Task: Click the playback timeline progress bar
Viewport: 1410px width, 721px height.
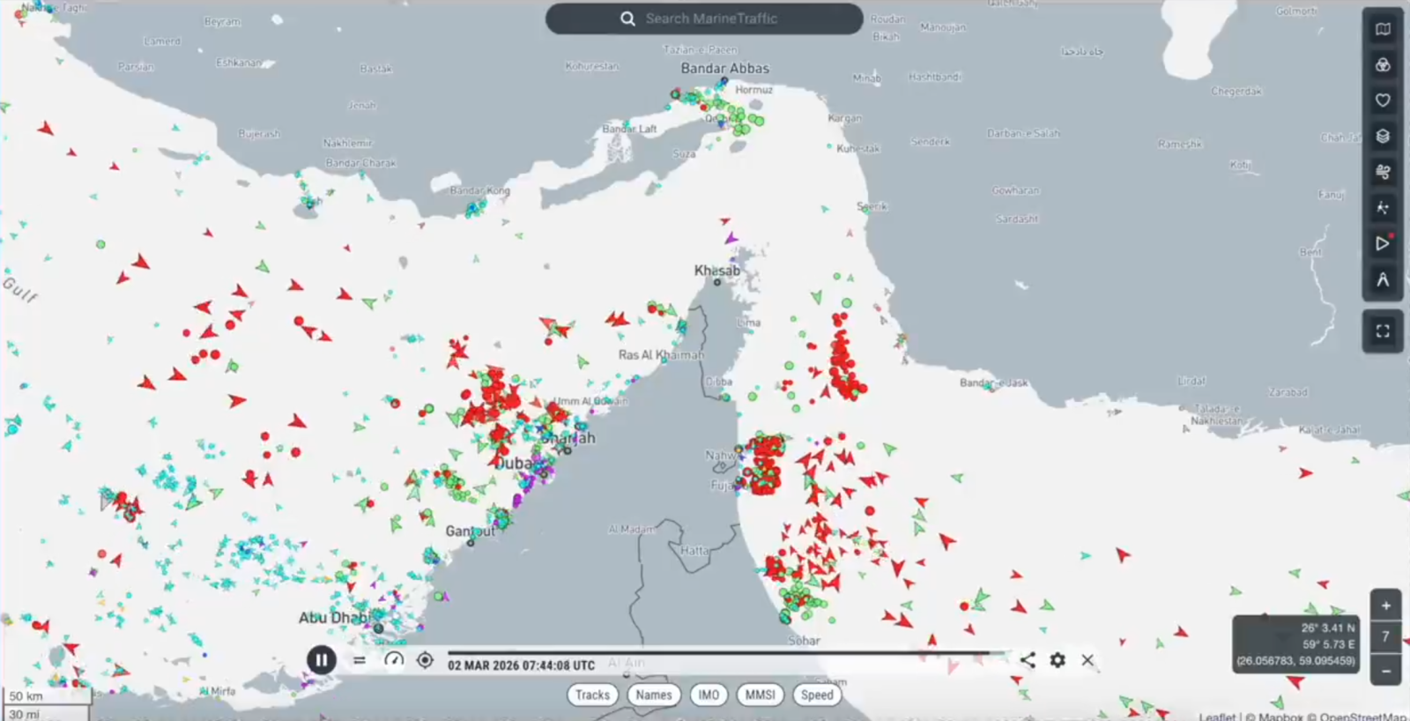Action: click(x=726, y=653)
